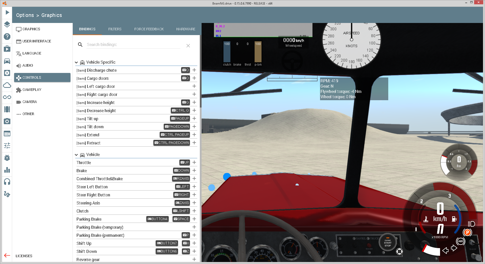Viewport: 485px width, 264px height.
Task: Click the bindings list scrollbar
Action: tap(201, 71)
